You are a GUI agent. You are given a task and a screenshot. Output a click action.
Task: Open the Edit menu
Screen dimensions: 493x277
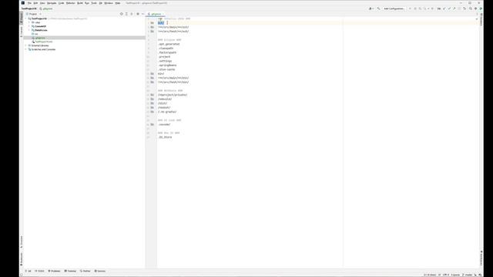pos(35,3)
